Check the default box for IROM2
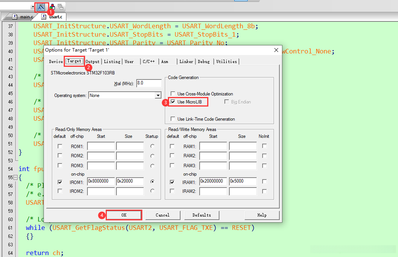Image resolution: width=398 pixels, height=257 pixels. [x=60, y=191]
